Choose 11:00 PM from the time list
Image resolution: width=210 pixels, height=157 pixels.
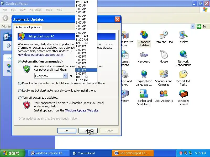coord(86,80)
